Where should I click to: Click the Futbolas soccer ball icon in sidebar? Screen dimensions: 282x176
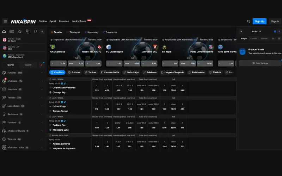tap(4, 73)
